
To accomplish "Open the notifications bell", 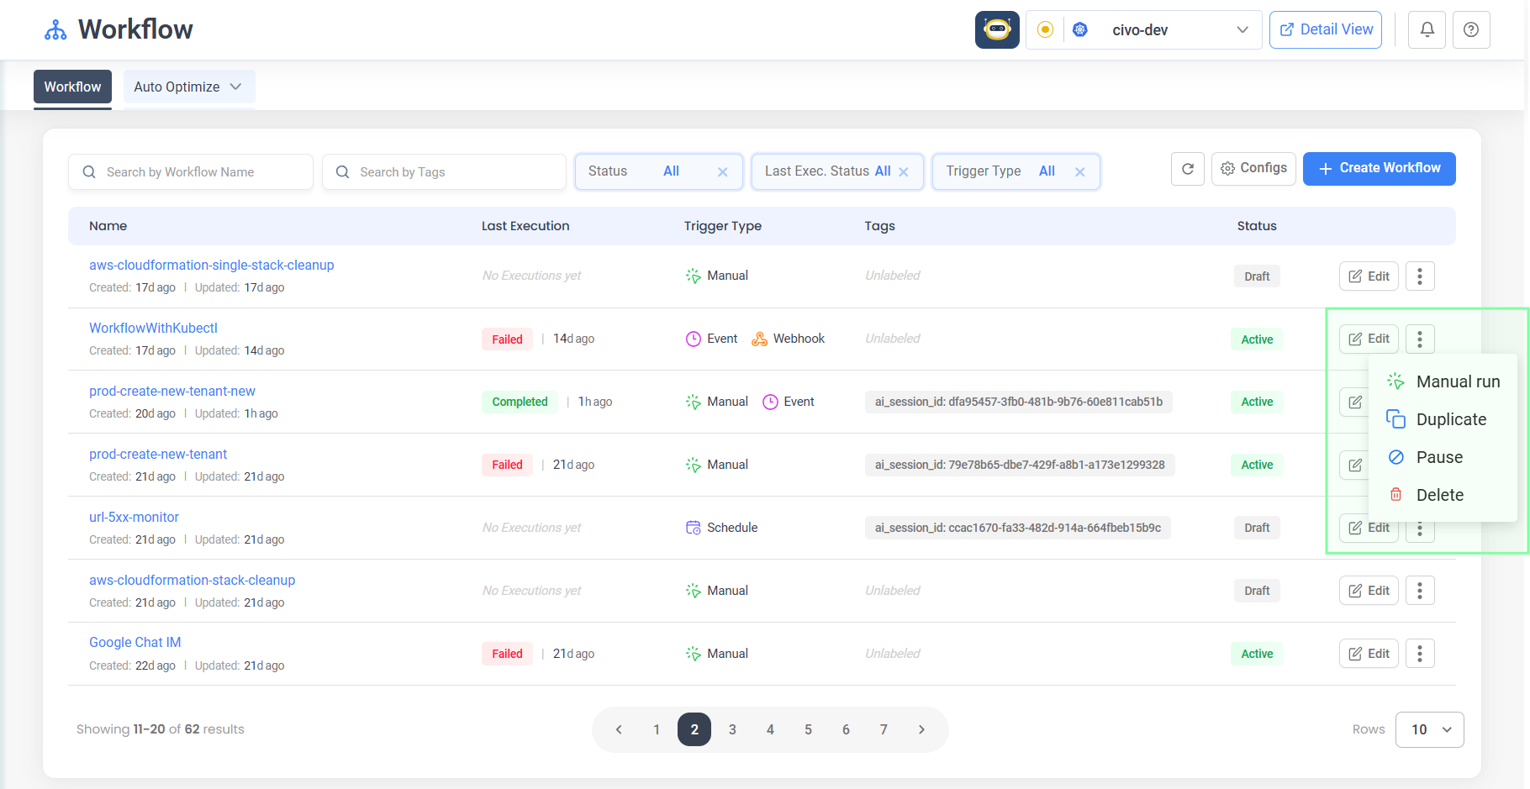I will [x=1427, y=30].
